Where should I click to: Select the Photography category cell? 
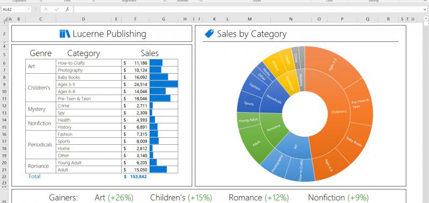[x=88, y=70]
